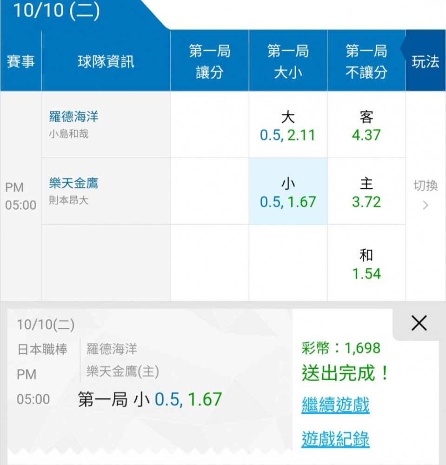Open team info for 羅德海洋
Screen dimensions: 446x465
(73, 117)
